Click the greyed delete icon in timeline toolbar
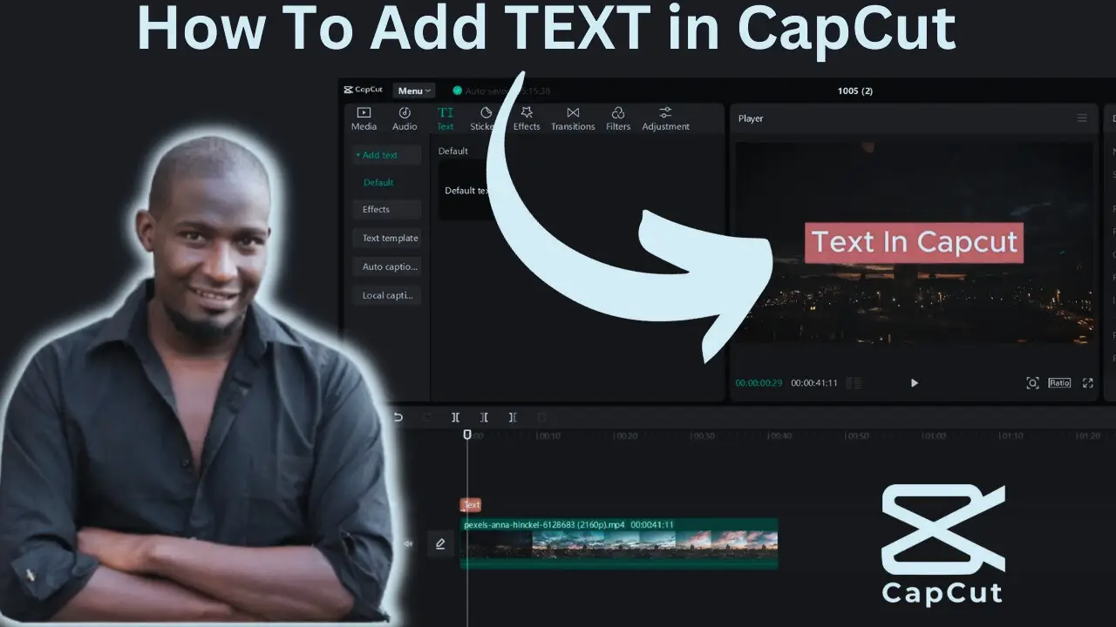 [x=541, y=418]
